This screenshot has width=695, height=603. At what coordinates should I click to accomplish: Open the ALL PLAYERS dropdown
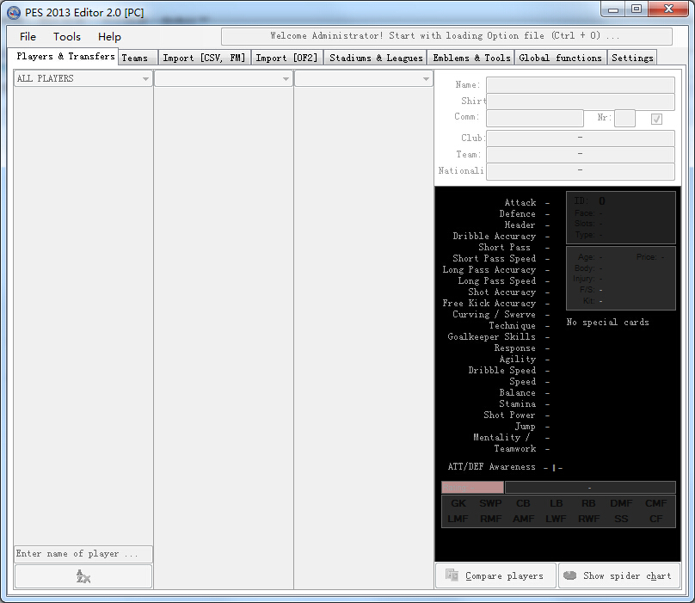(x=82, y=77)
